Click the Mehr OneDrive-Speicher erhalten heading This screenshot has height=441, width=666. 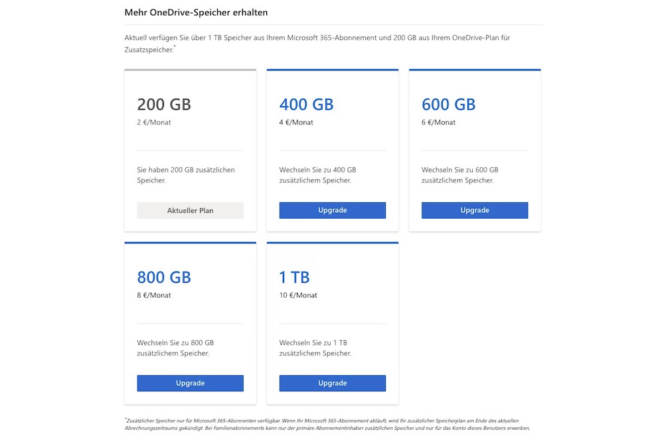(196, 13)
